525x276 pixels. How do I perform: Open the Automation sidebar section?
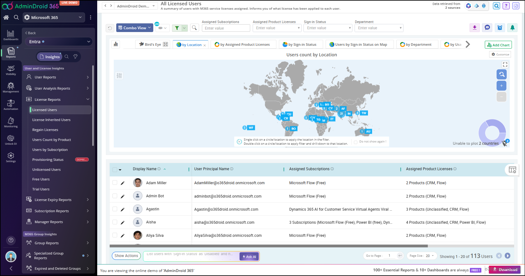(x=11, y=105)
